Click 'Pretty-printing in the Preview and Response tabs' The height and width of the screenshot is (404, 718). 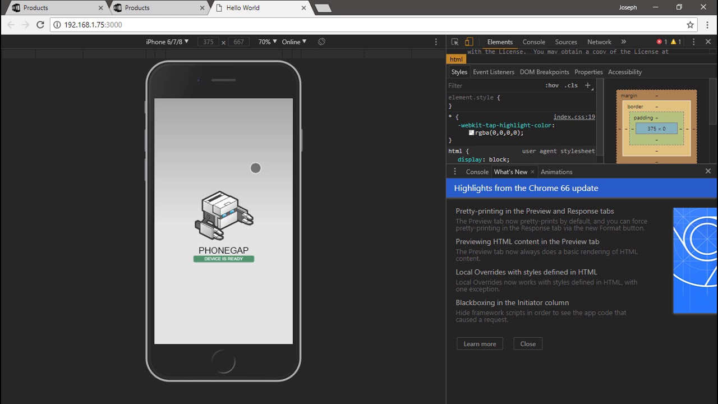click(x=535, y=212)
